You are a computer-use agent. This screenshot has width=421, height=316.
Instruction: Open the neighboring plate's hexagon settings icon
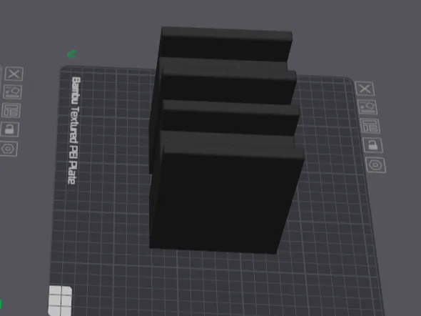point(9,149)
